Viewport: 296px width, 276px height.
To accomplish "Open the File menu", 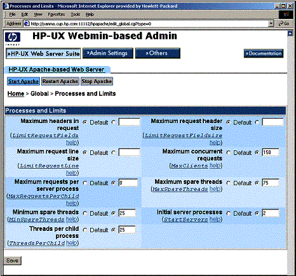I will pos(12,15).
